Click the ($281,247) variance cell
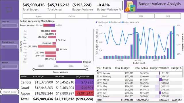The width and height of the screenshot is (184, 103). click(x=84, y=93)
